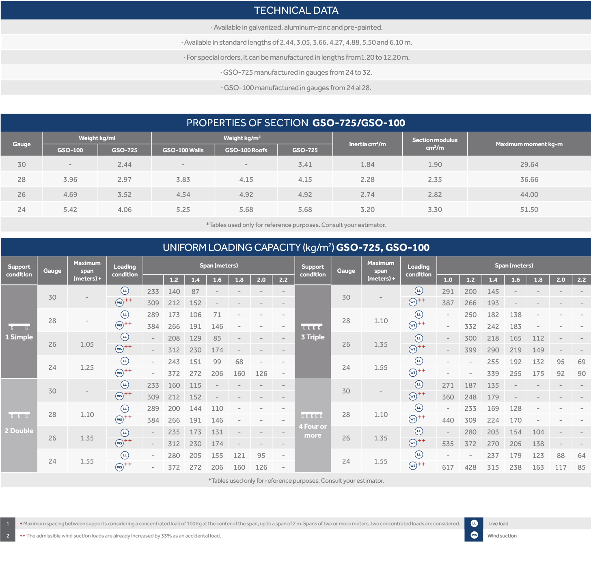Click the 3 Triple support diagram icon

pyautogui.click(x=312, y=326)
